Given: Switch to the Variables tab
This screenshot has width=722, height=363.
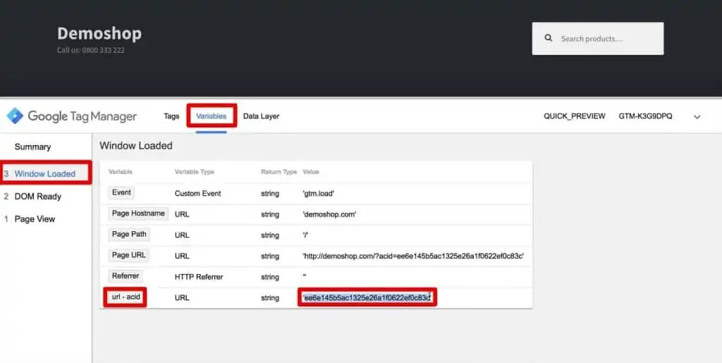Looking at the screenshot, I should (x=212, y=116).
